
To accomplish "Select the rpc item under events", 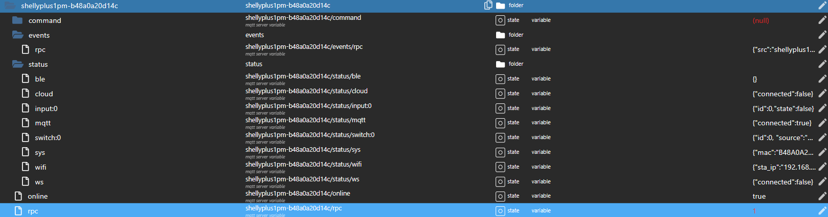I will click(x=40, y=50).
